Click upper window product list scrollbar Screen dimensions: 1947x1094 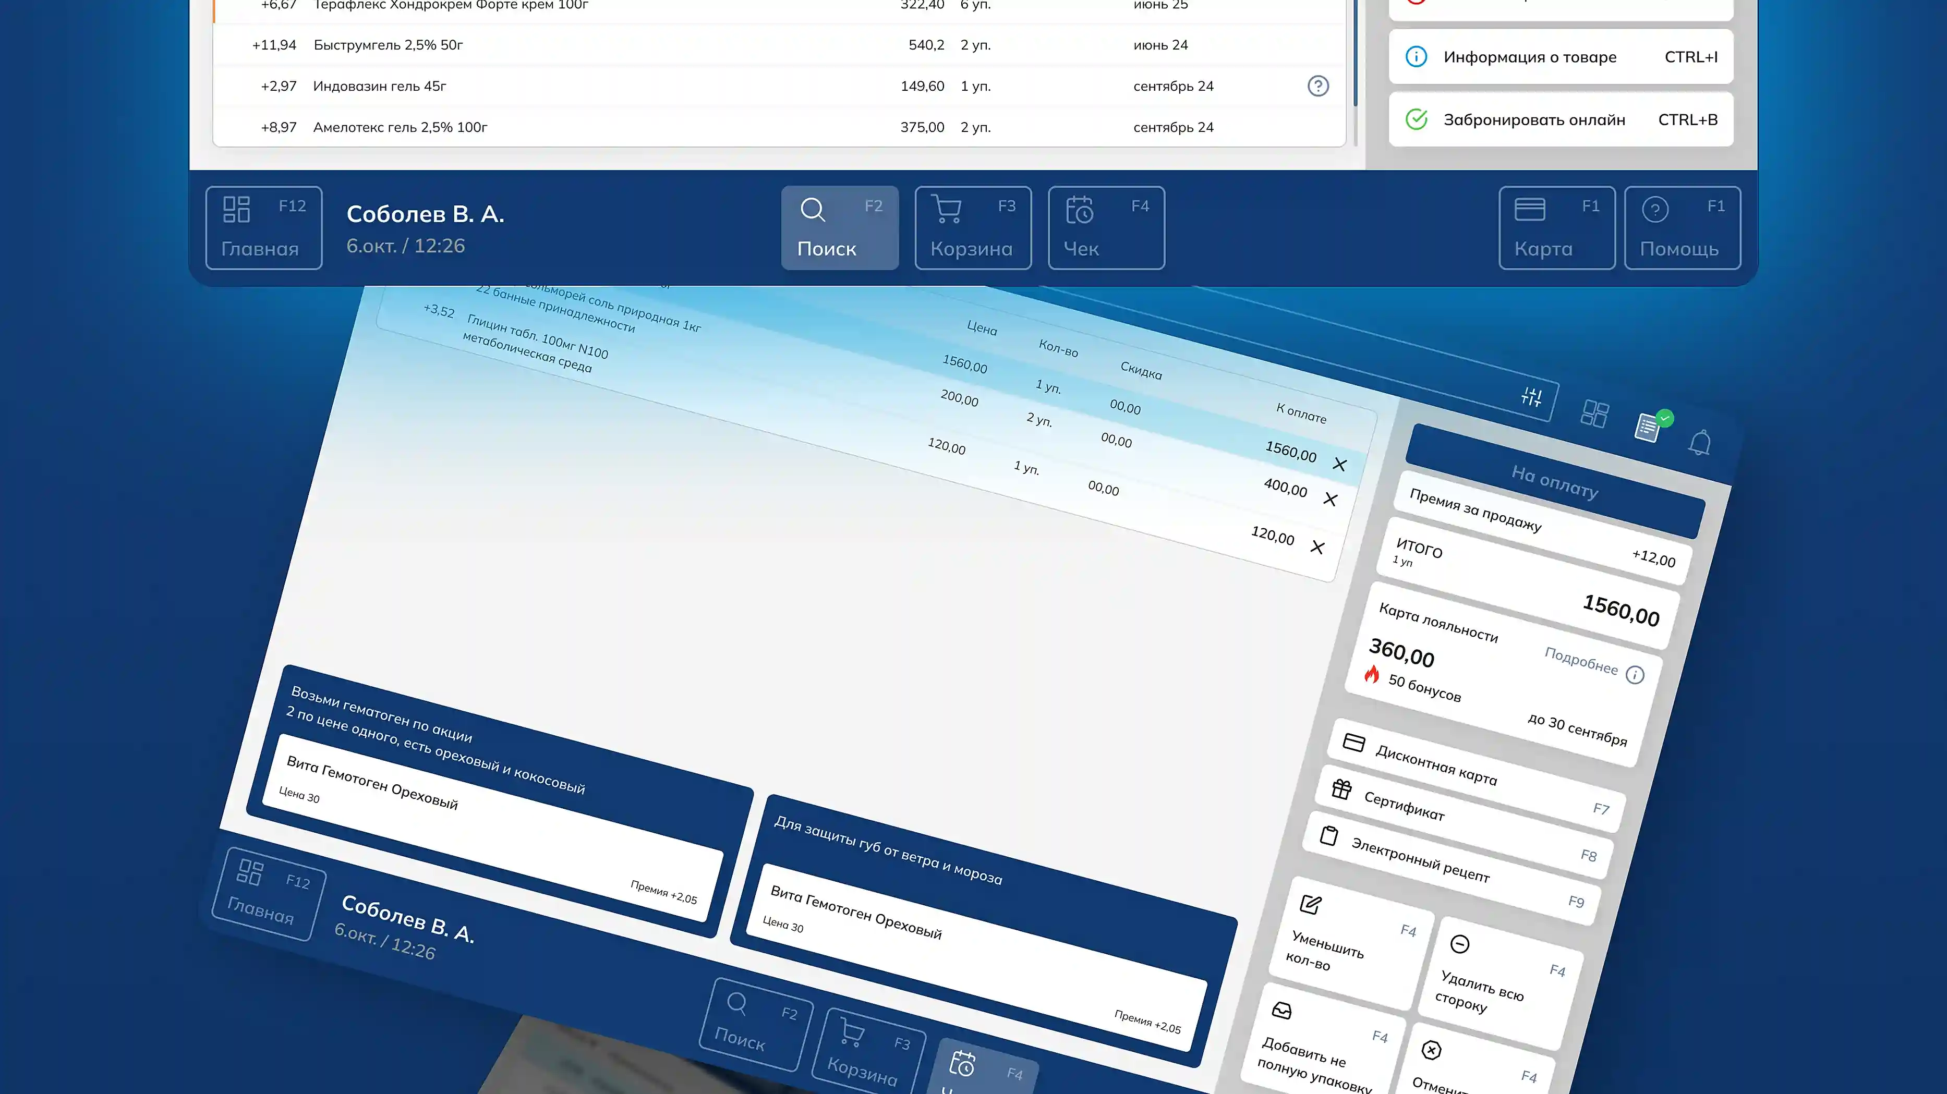point(1355,53)
